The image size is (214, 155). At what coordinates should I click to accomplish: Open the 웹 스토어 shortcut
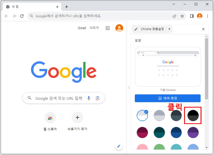(x=50, y=121)
